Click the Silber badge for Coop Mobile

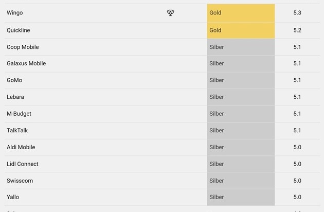tap(241, 47)
